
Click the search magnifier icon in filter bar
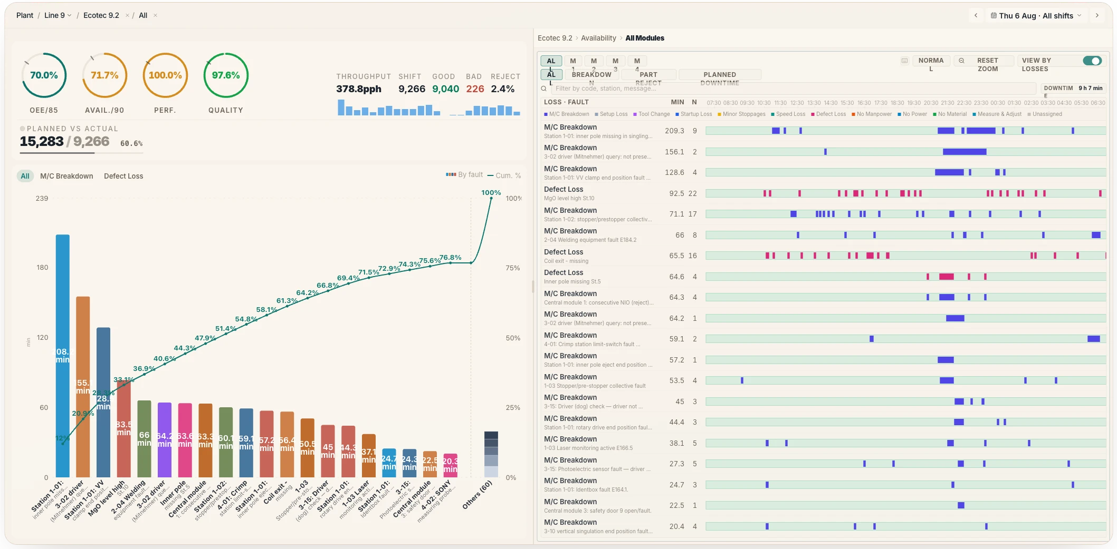point(543,89)
